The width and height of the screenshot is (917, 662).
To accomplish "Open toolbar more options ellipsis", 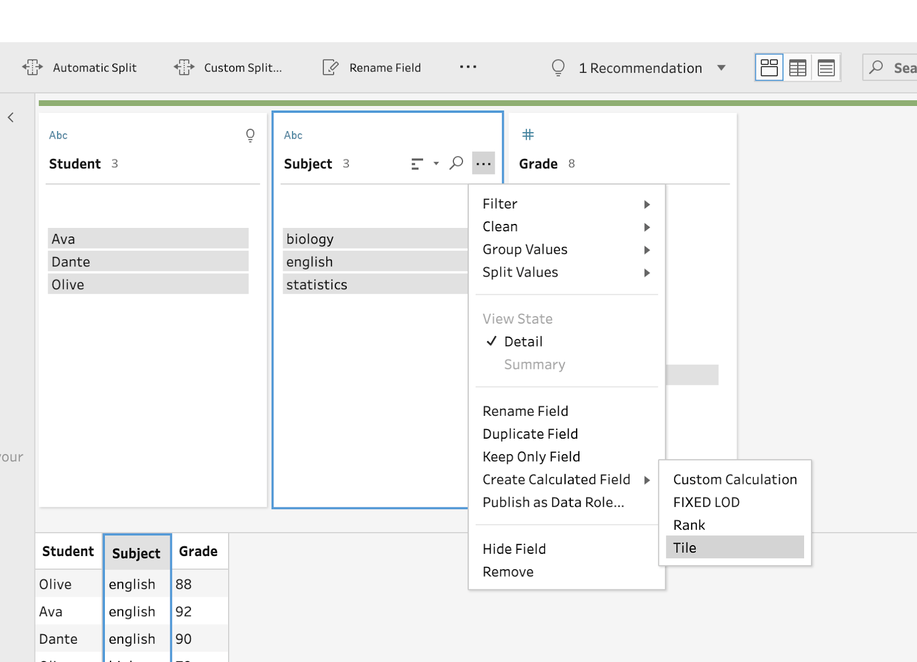I will click(468, 67).
